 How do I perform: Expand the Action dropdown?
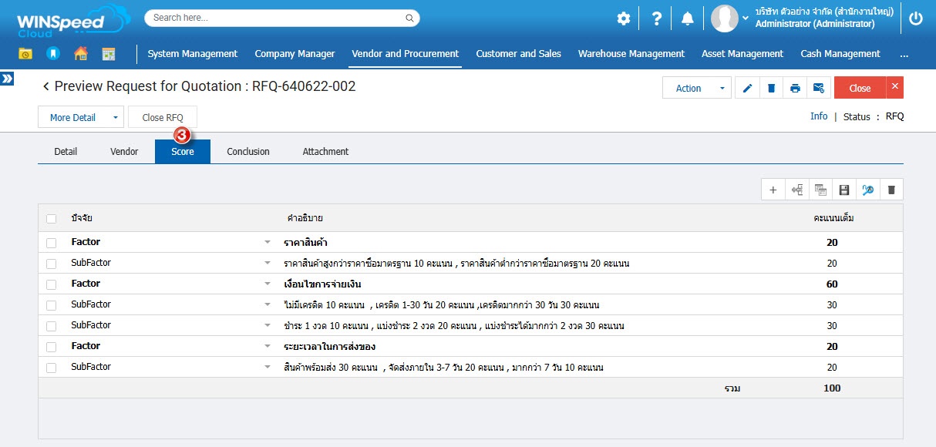[x=722, y=89]
